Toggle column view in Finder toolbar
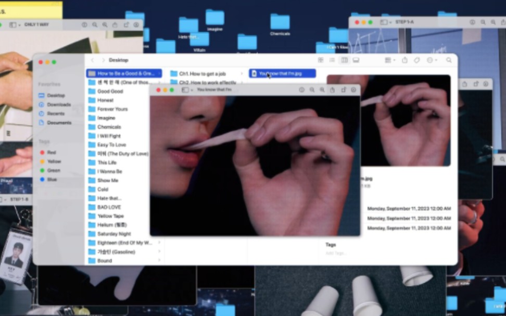Viewport: 506px width, 316px height. click(x=344, y=60)
